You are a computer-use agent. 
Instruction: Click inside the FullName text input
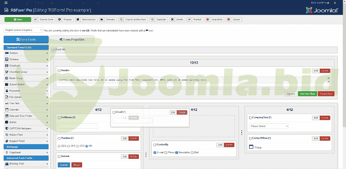pyautogui.click(x=78, y=126)
